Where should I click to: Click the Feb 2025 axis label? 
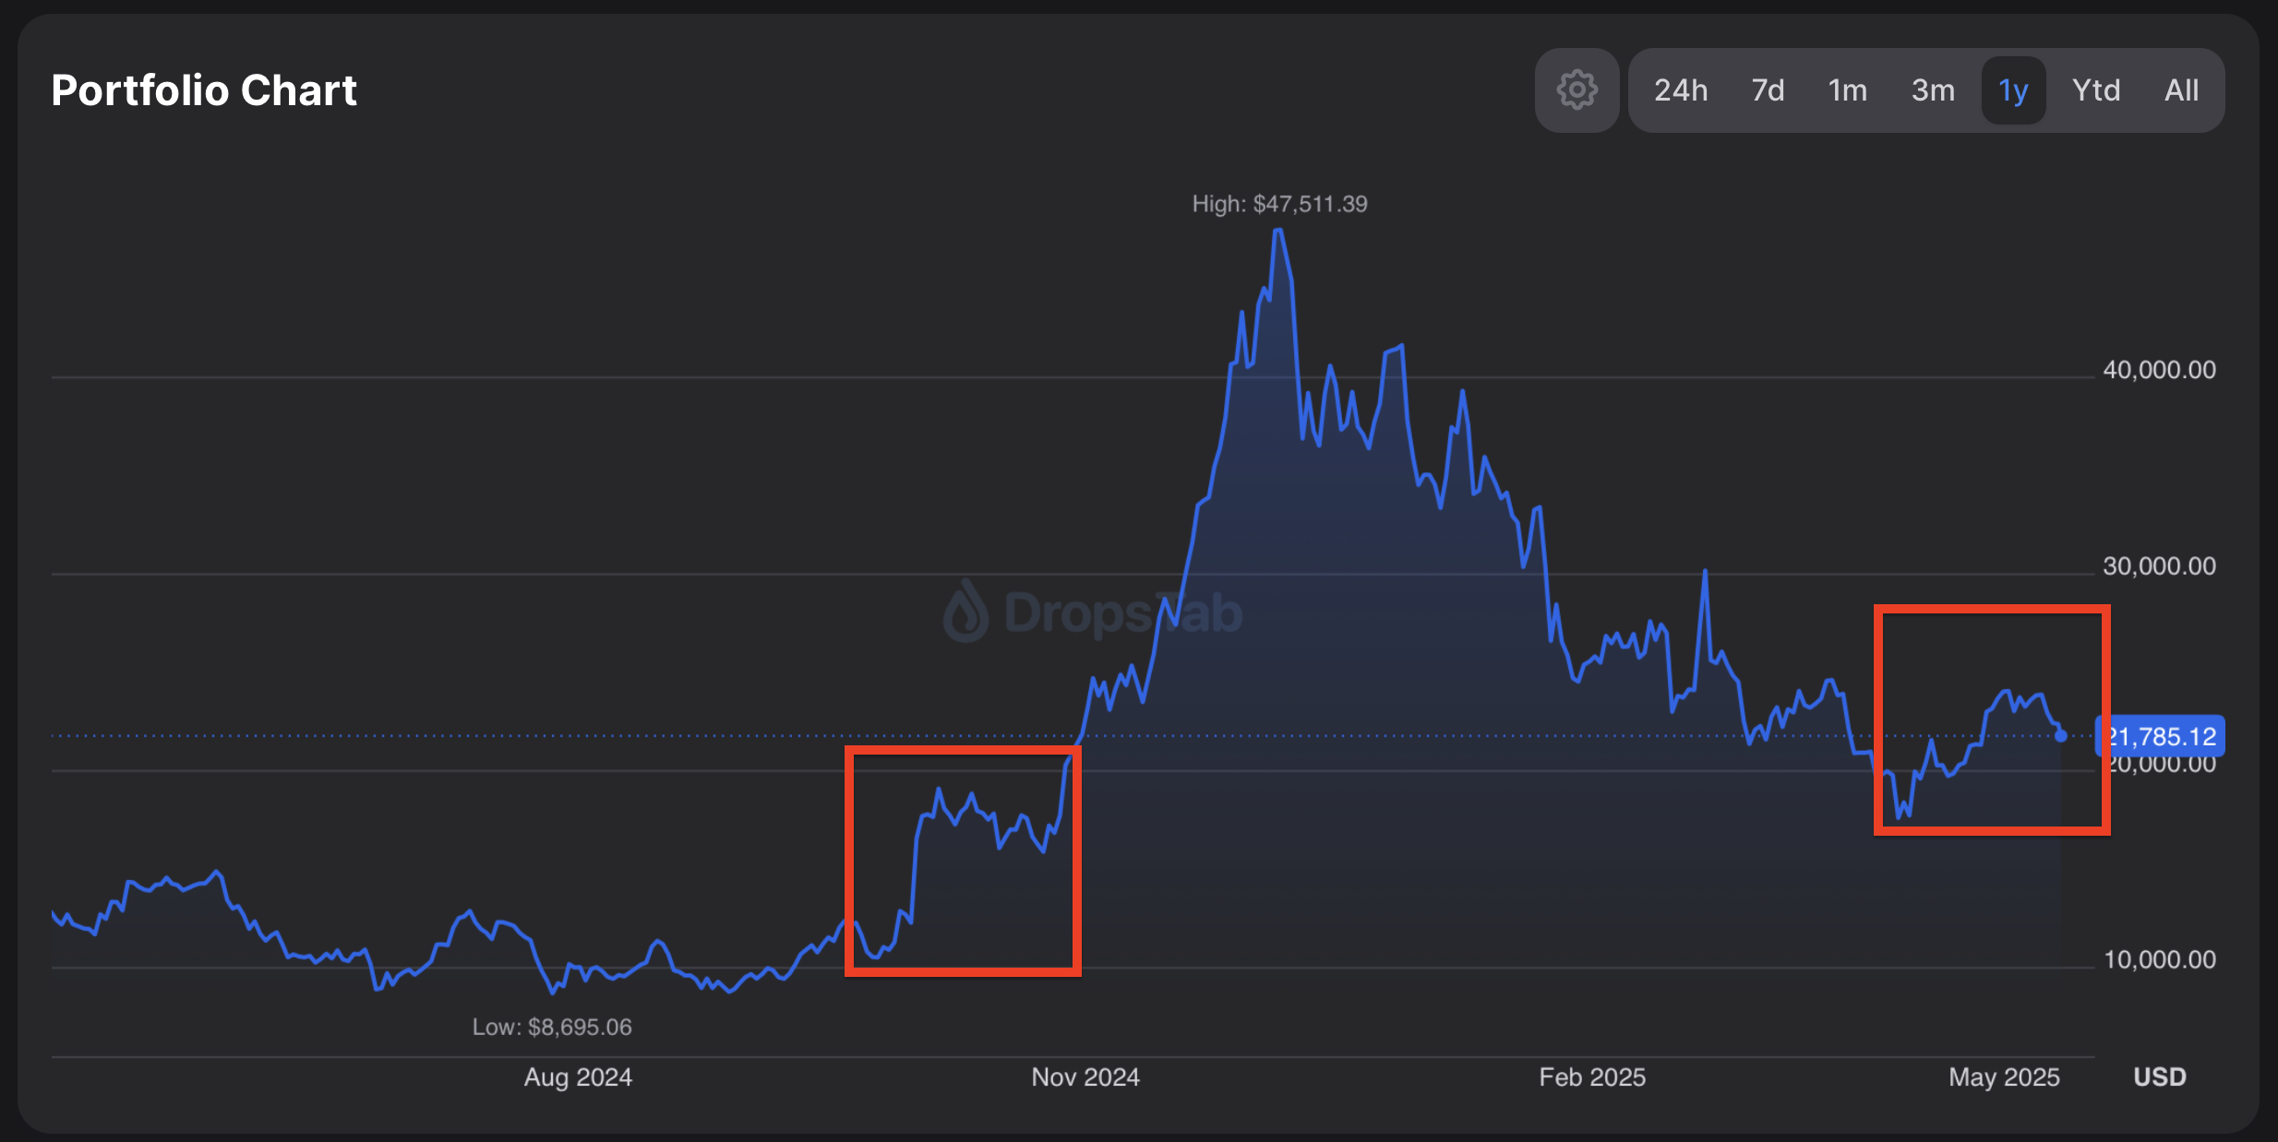pos(1592,1077)
